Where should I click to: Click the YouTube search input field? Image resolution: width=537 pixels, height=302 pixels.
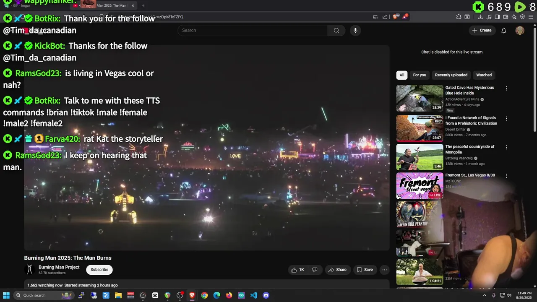click(253, 30)
